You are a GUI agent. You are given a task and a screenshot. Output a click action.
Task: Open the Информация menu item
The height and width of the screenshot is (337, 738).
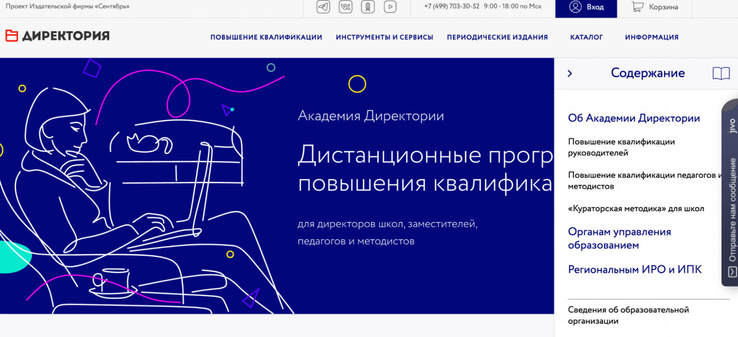pyautogui.click(x=652, y=37)
